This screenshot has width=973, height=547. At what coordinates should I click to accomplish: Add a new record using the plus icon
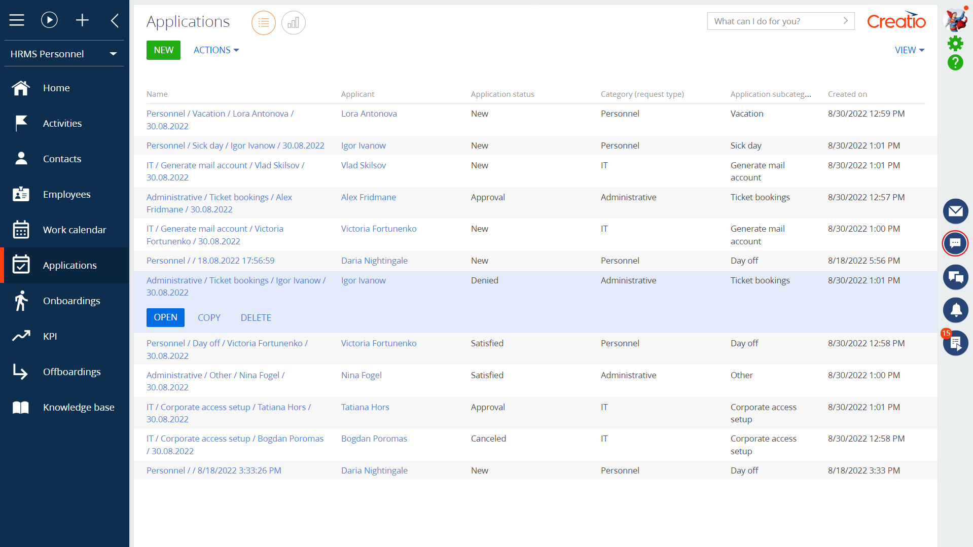(82, 20)
